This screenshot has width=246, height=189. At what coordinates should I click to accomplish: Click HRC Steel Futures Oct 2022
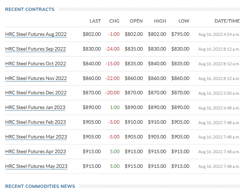coord(36,64)
